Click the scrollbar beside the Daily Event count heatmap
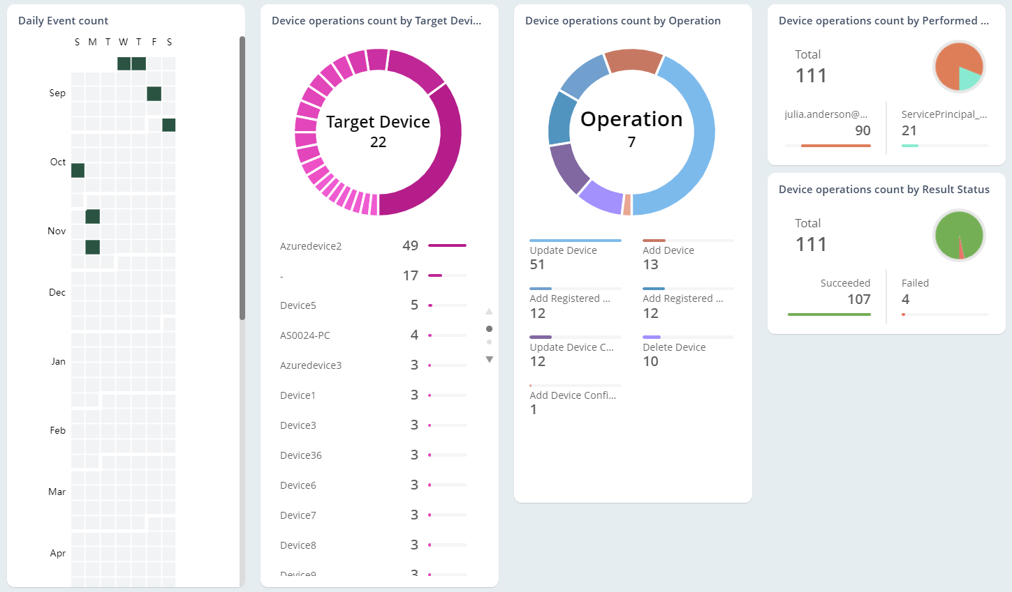This screenshot has height=592, width=1012. [241, 174]
